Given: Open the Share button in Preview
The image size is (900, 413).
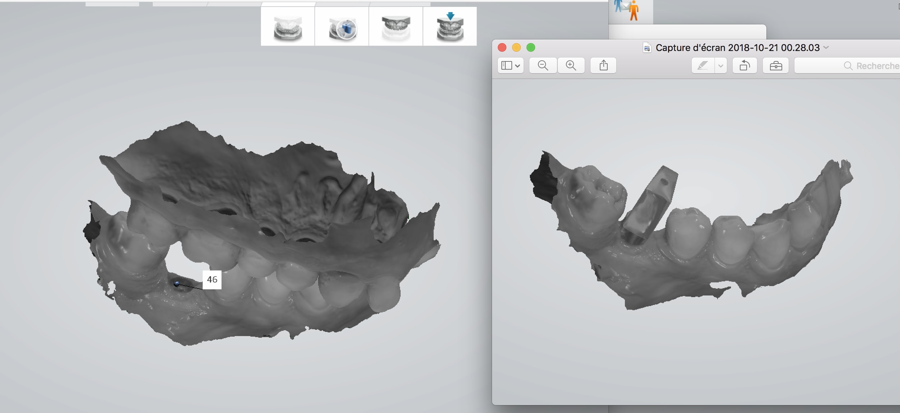Looking at the screenshot, I should click(x=603, y=65).
